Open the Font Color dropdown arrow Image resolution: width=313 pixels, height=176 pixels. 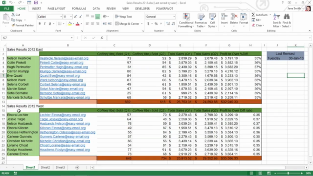click(82, 24)
